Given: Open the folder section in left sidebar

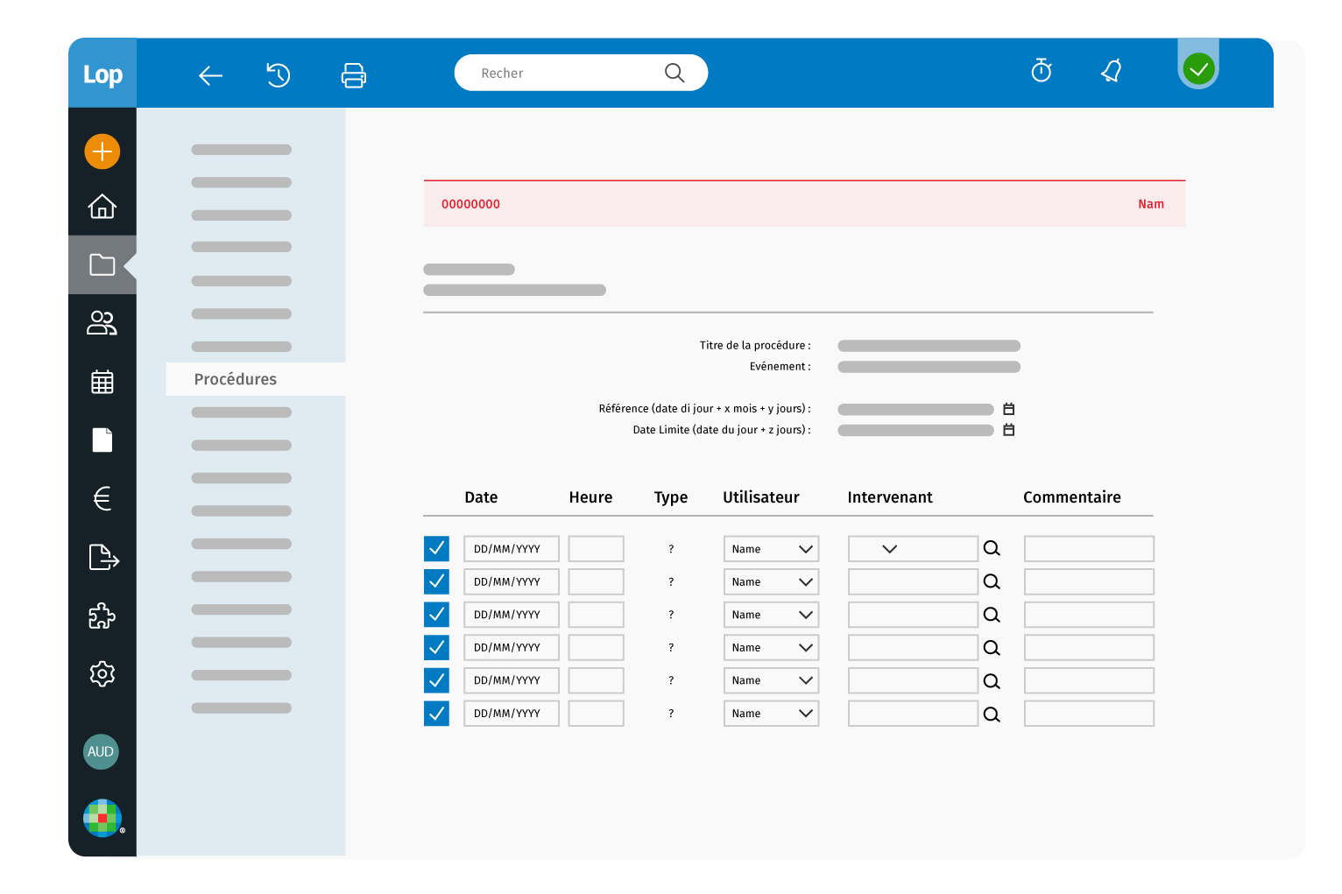Looking at the screenshot, I should tap(102, 264).
